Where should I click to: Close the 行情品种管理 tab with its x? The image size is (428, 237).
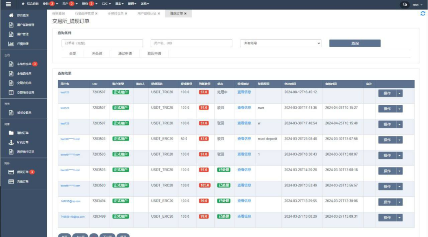97,13
